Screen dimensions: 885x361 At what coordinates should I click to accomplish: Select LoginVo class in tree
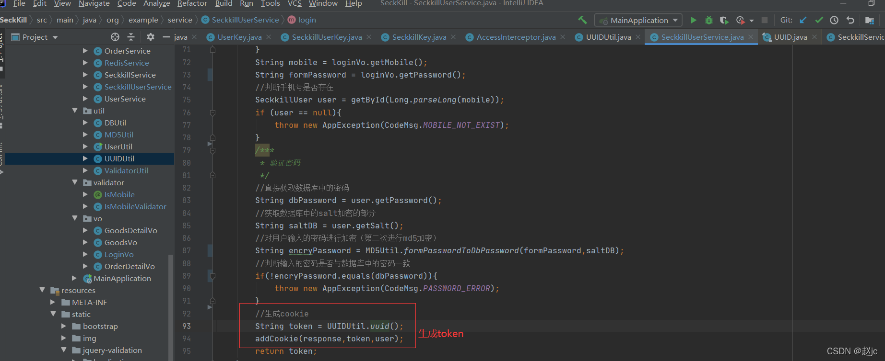pyautogui.click(x=119, y=254)
